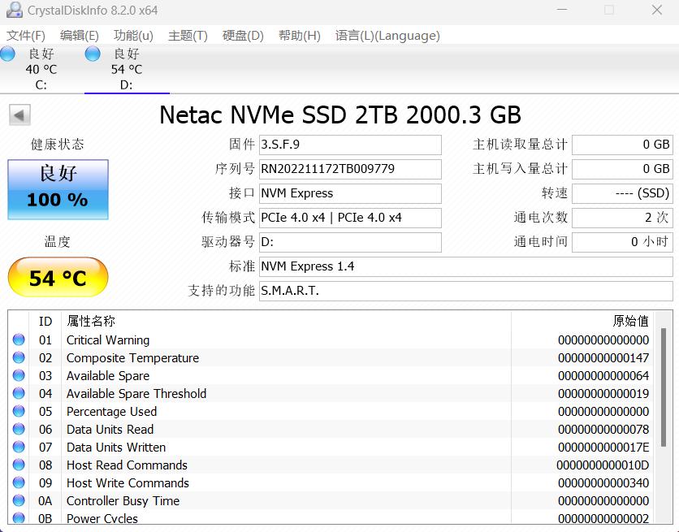The height and width of the screenshot is (532, 679).
Task: Click the blue status icon beside Critical Warning
Action: tap(18, 340)
